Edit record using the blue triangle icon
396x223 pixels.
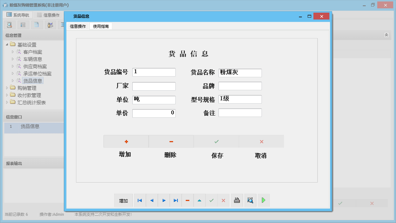coord(199,200)
